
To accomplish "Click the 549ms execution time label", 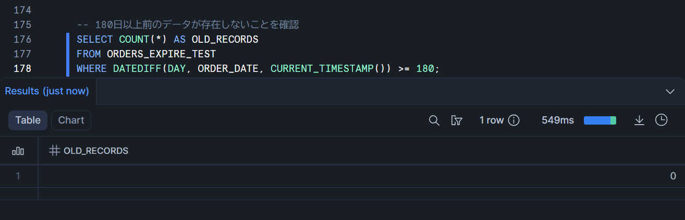I will pos(557,120).
